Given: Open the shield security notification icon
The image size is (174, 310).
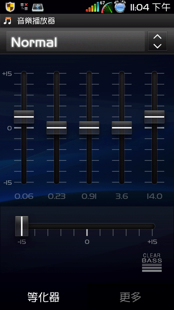Looking at the screenshot, I should pyautogui.click(x=9, y=7).
